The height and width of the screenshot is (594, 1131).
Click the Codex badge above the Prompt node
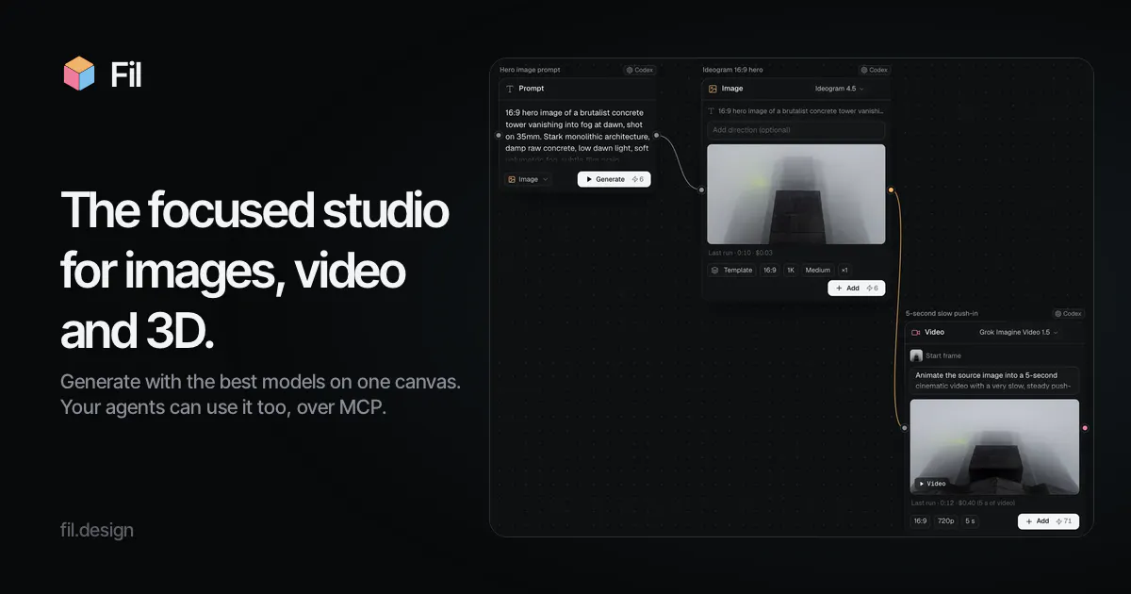[x=639, y=70]
